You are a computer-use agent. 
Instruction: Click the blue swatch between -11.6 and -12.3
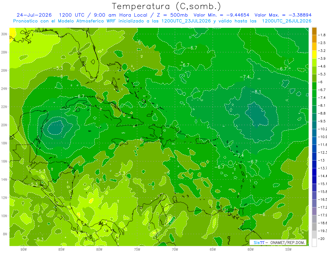click(314, 148)
